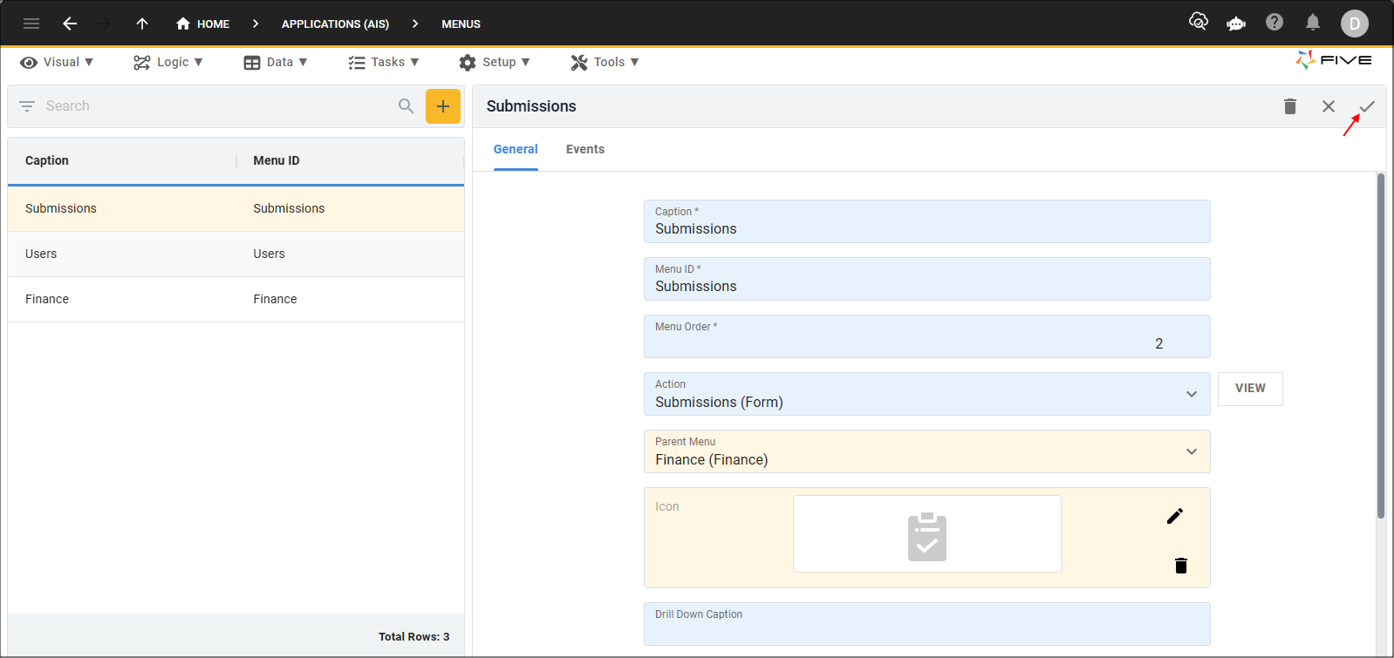The height and width of the screenshot is (658, 1394).
Task: Open the notifications bell
Action: tap(1312, 23)
